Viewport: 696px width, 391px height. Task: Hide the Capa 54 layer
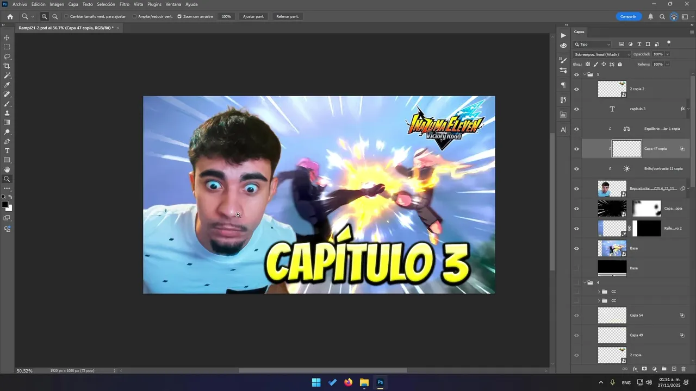point(576,316)
